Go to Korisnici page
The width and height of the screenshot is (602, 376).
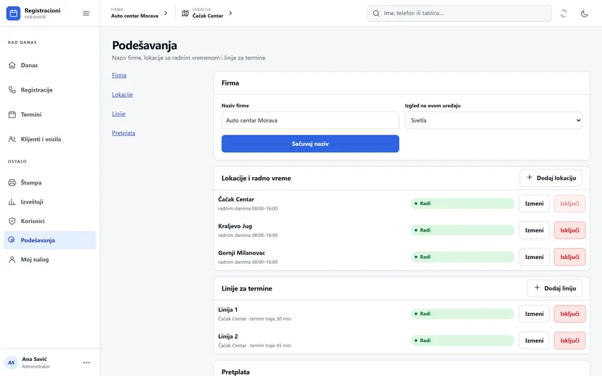point(50,221)
